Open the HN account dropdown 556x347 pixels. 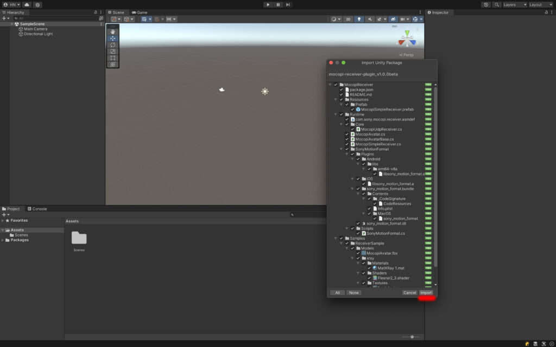point(11,4)
